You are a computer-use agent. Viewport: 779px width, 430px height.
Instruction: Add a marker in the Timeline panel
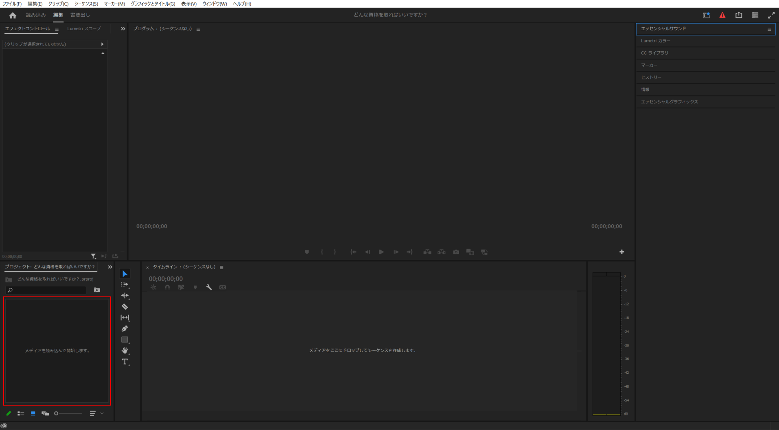[195, 287]
